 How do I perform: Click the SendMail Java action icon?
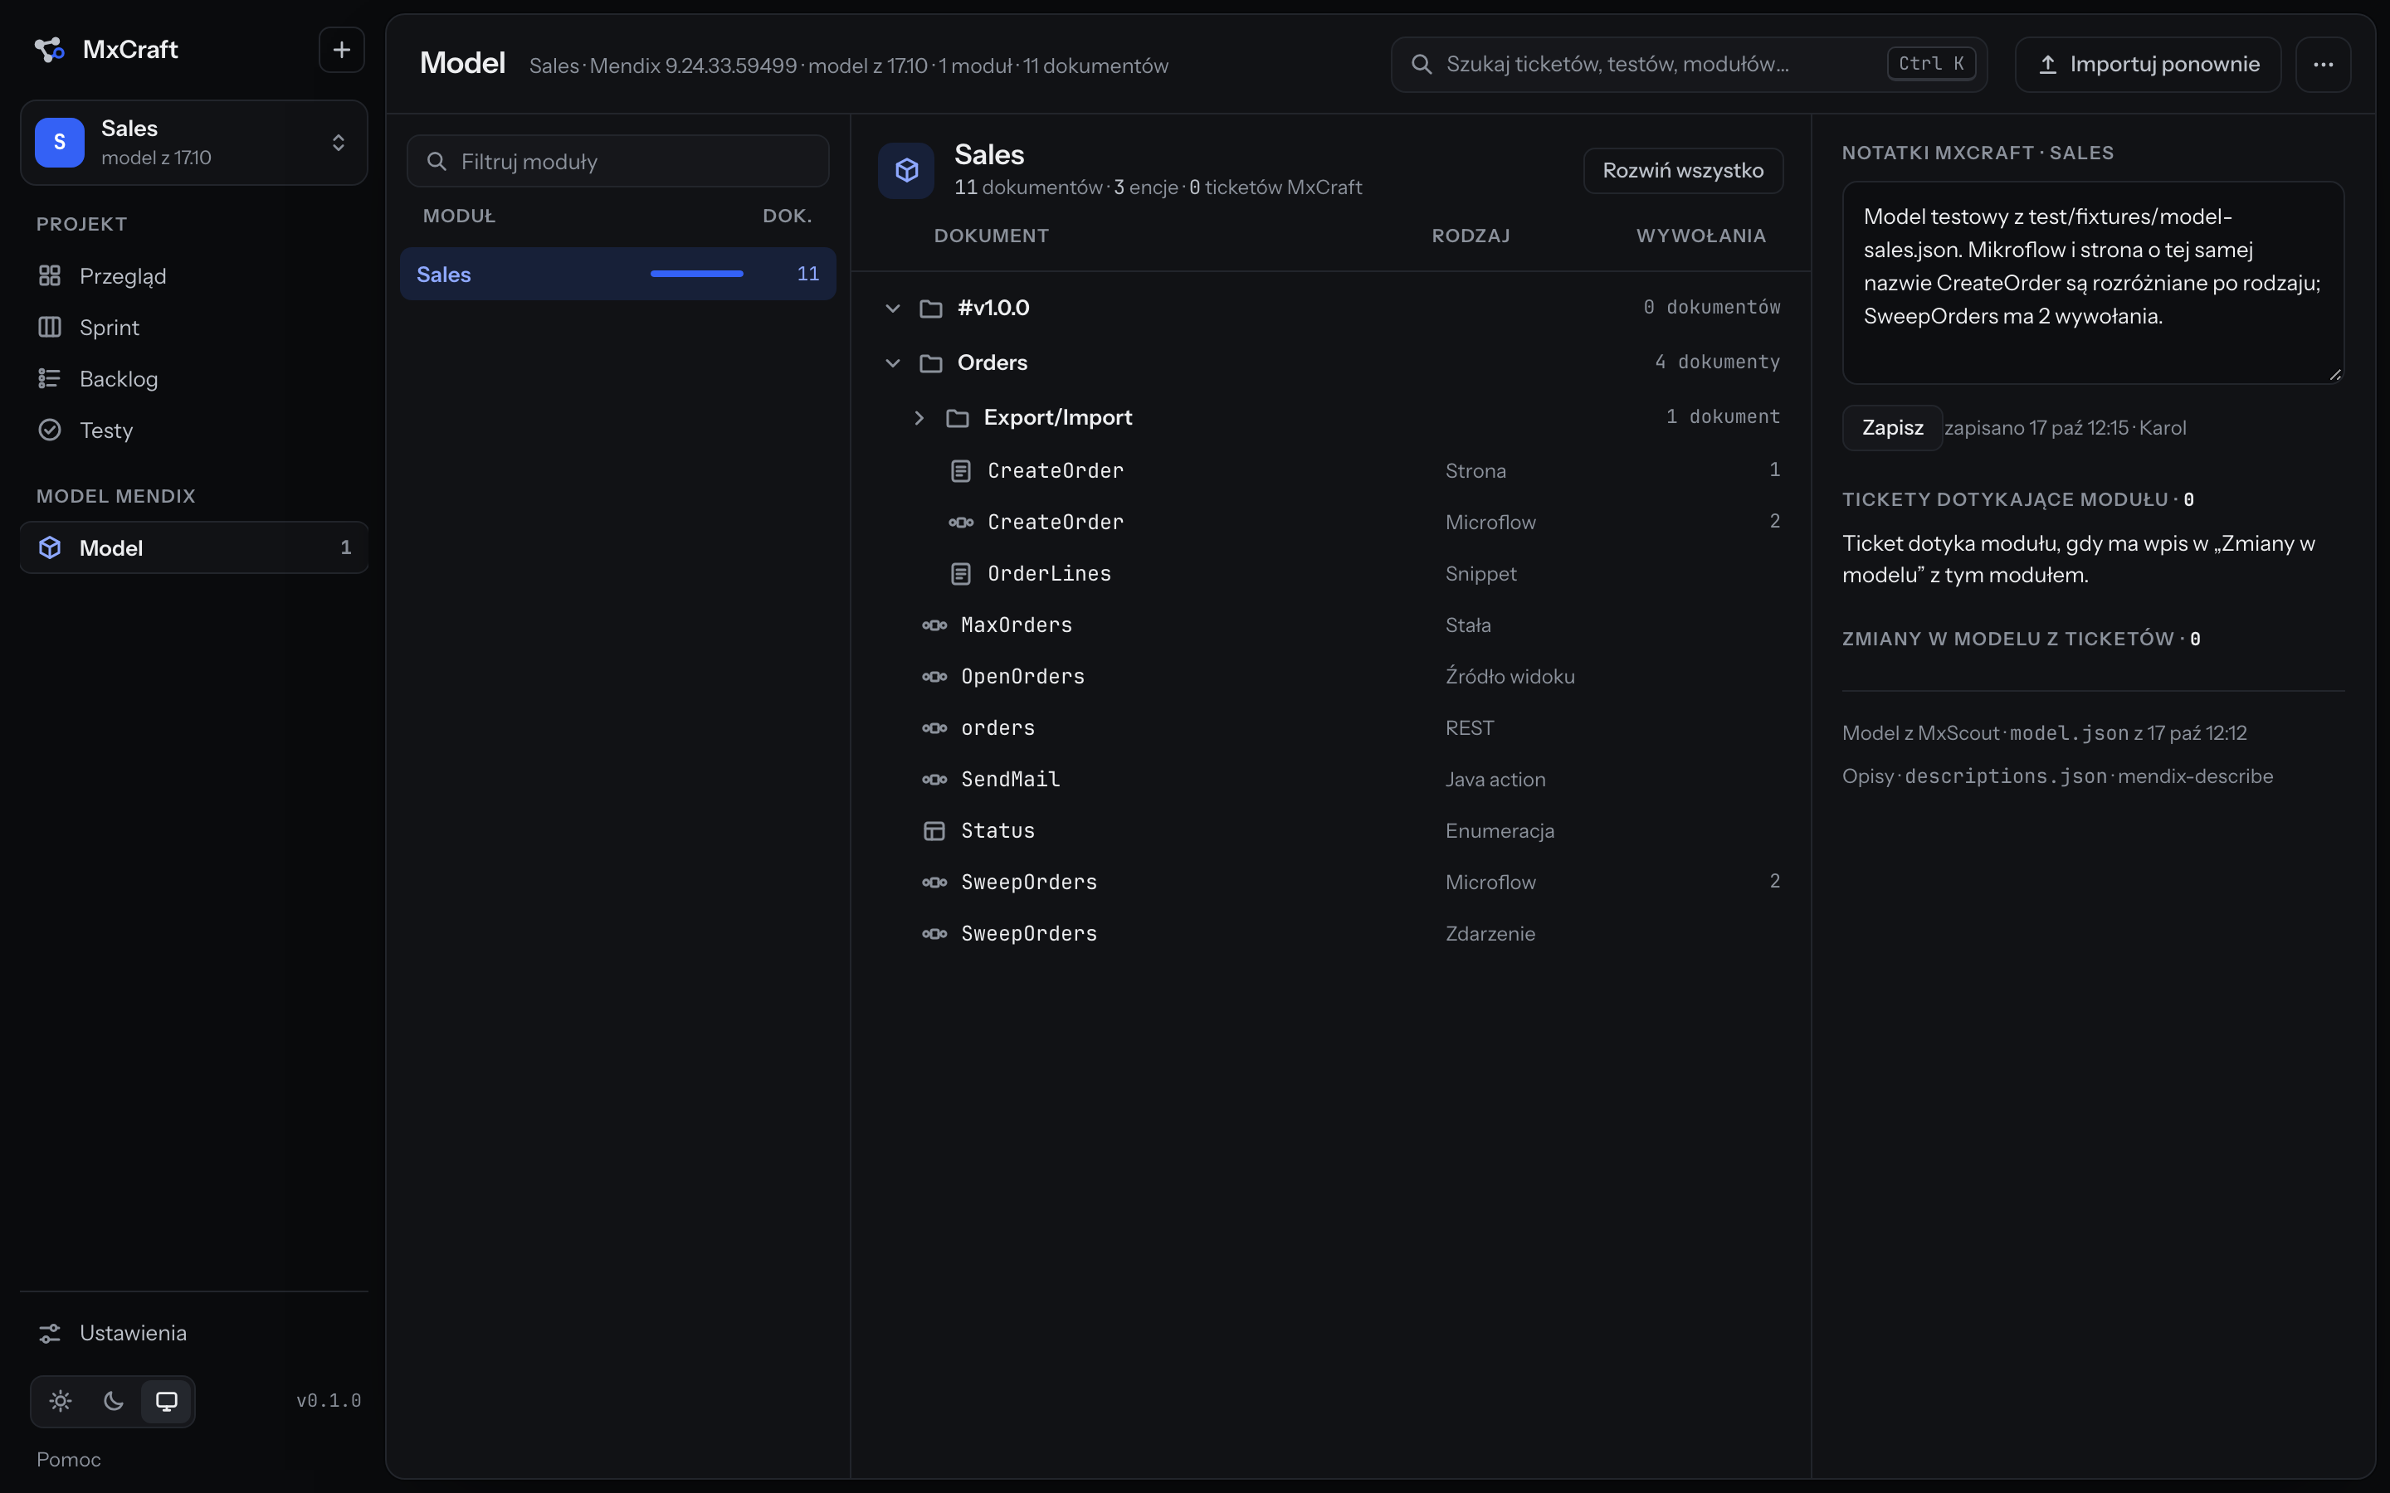(934, 779)
